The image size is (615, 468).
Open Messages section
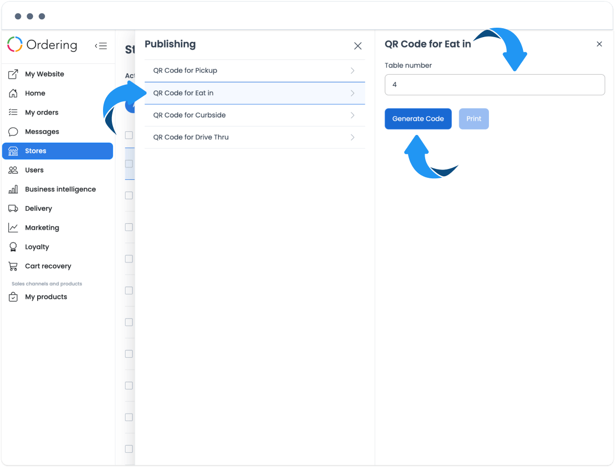[58, 131]
